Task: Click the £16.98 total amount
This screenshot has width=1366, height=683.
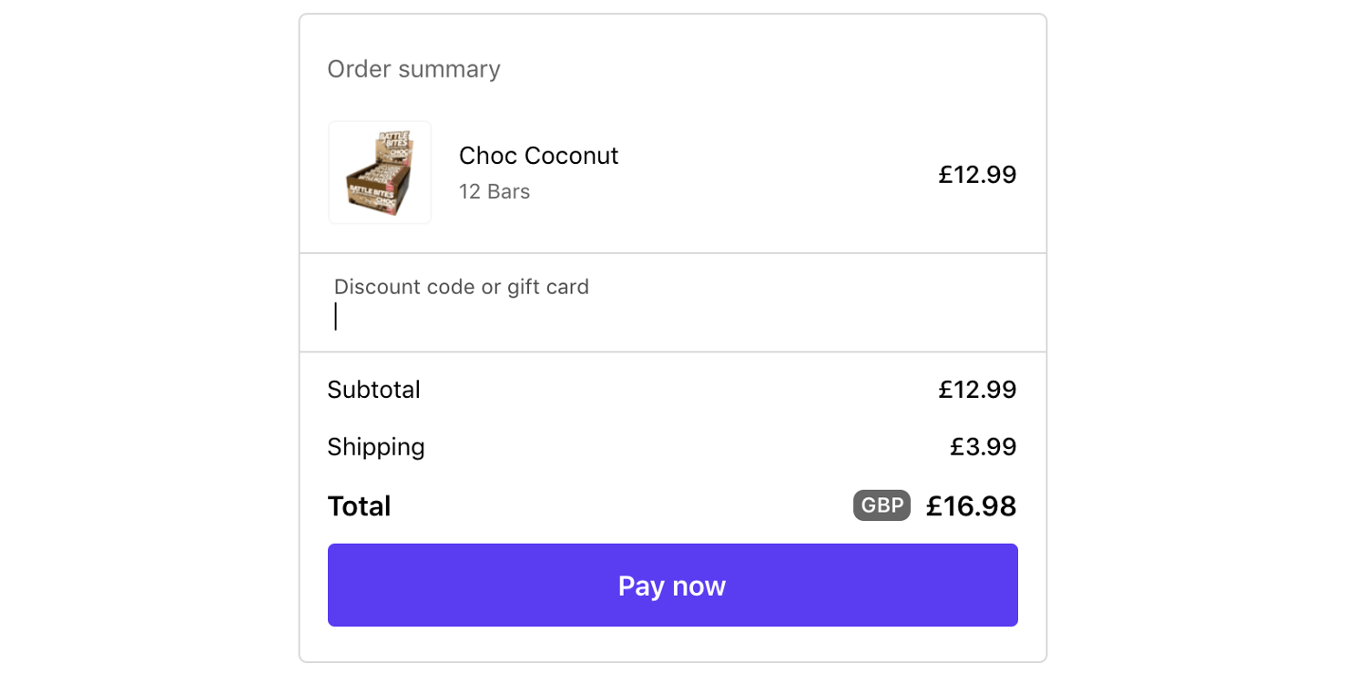Action: pyautogui.click(x=971, y=506)
